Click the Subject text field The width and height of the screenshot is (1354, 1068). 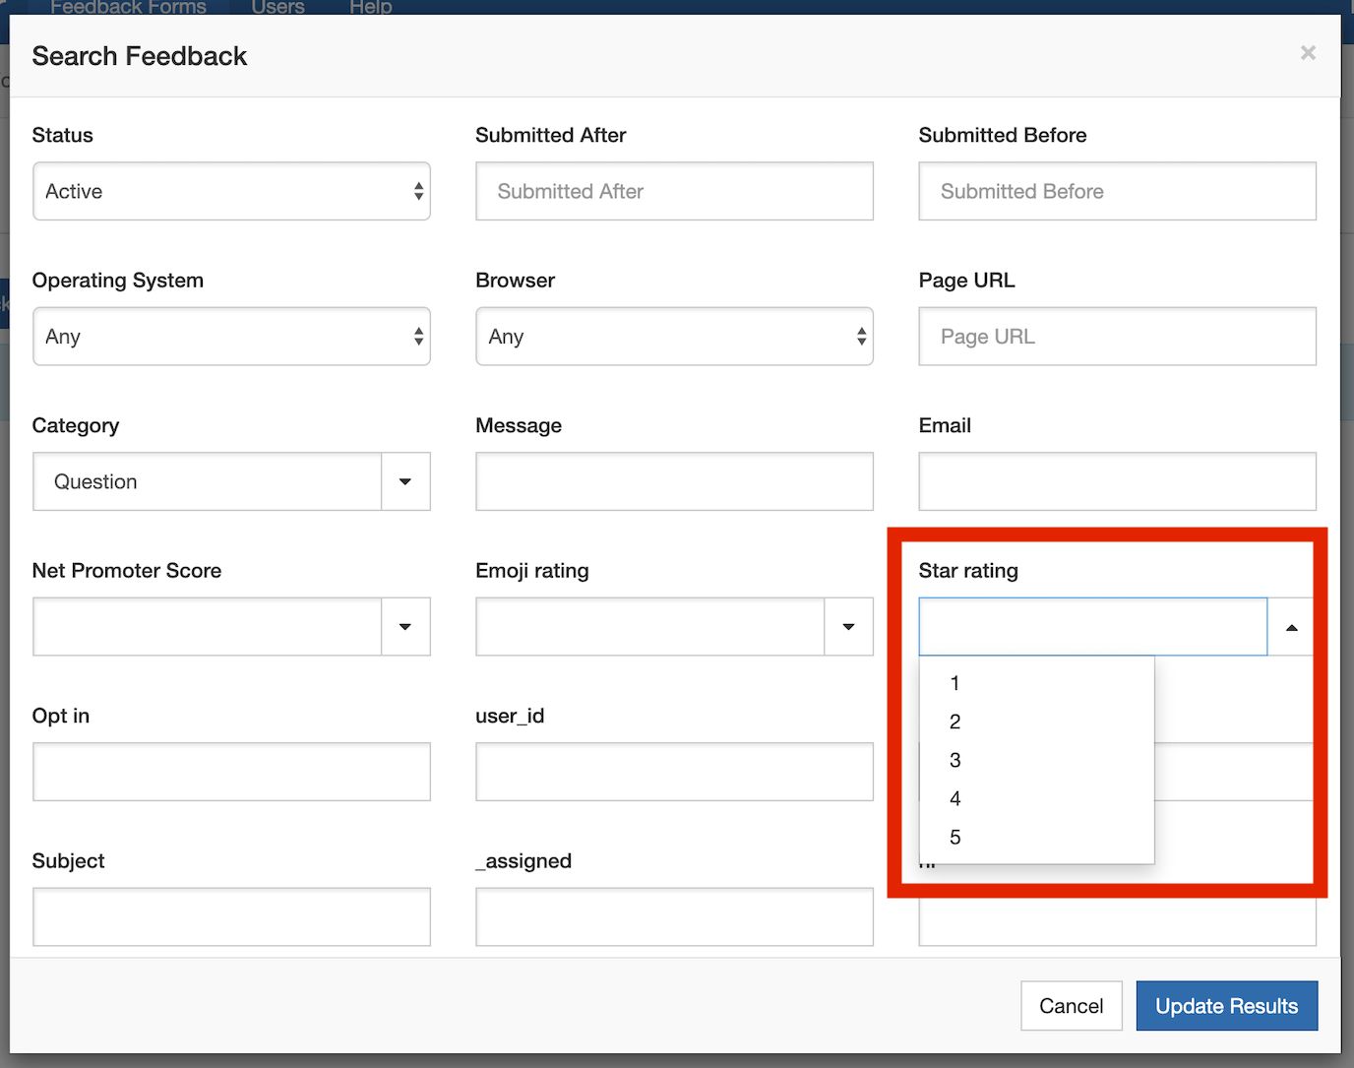click(231, 916)
